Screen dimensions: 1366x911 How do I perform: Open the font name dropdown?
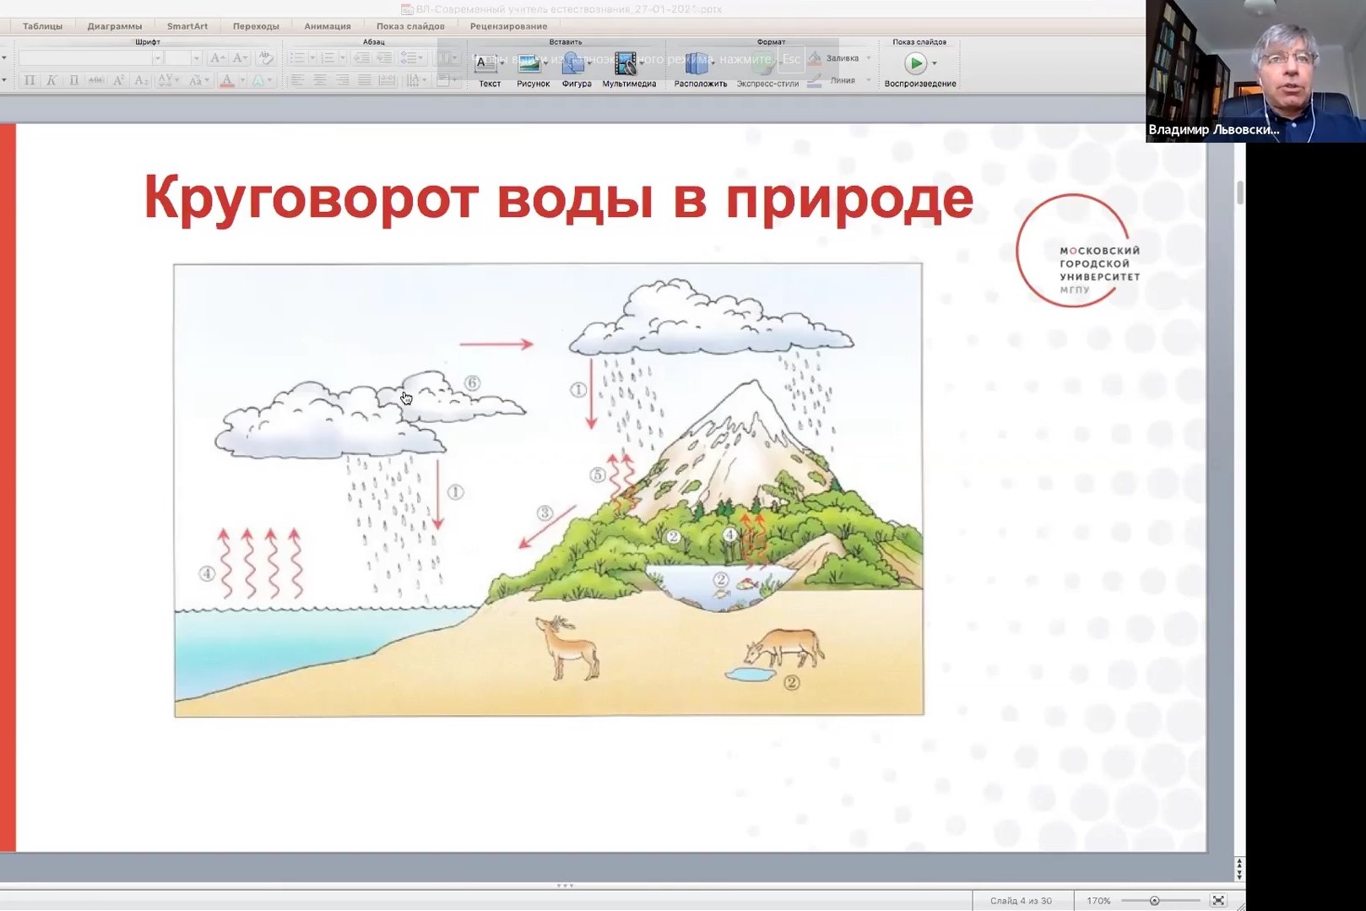click(157, 58)
